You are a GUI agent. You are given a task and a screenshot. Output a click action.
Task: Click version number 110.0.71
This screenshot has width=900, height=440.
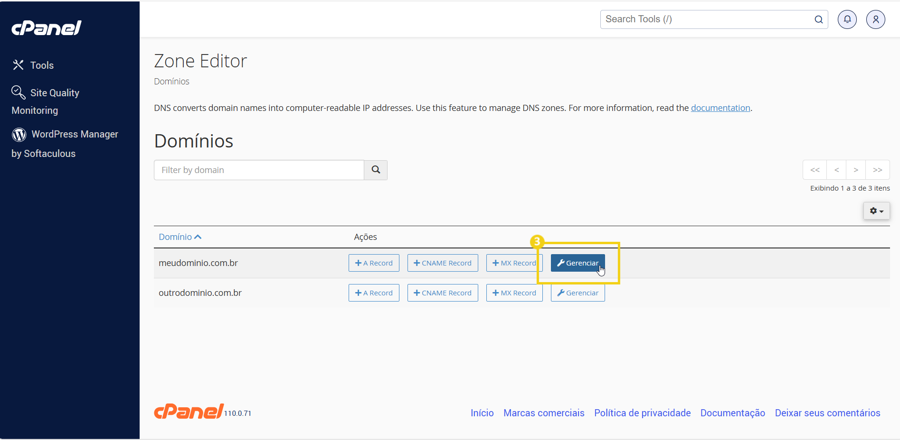pyautogui.click(x=237, y=413)
